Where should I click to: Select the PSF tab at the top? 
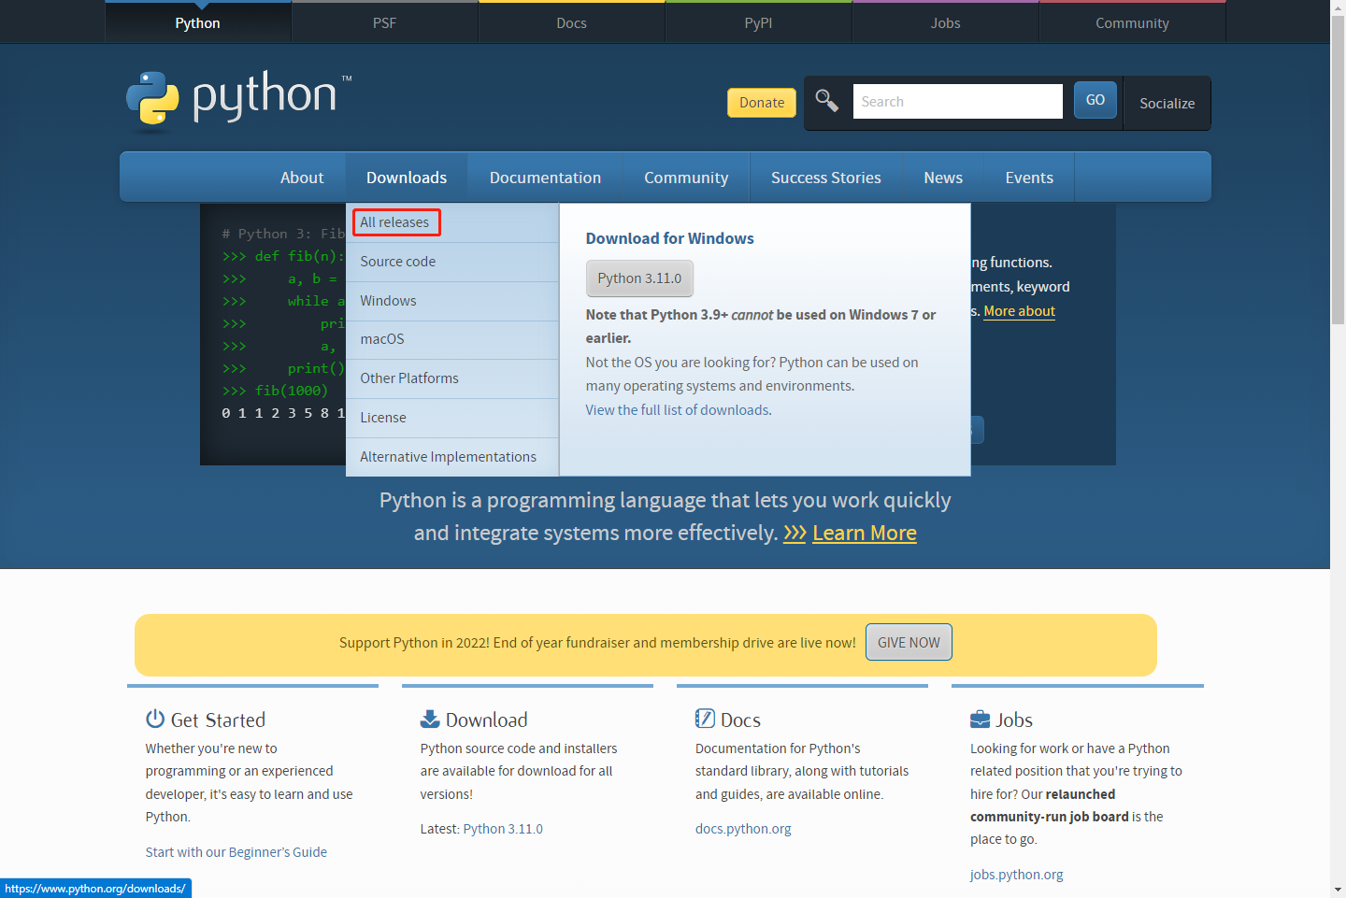[x=384, y=22]
